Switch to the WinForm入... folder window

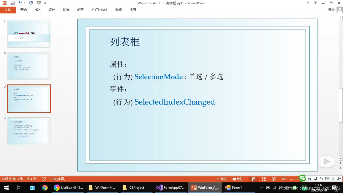pos(102,187)
